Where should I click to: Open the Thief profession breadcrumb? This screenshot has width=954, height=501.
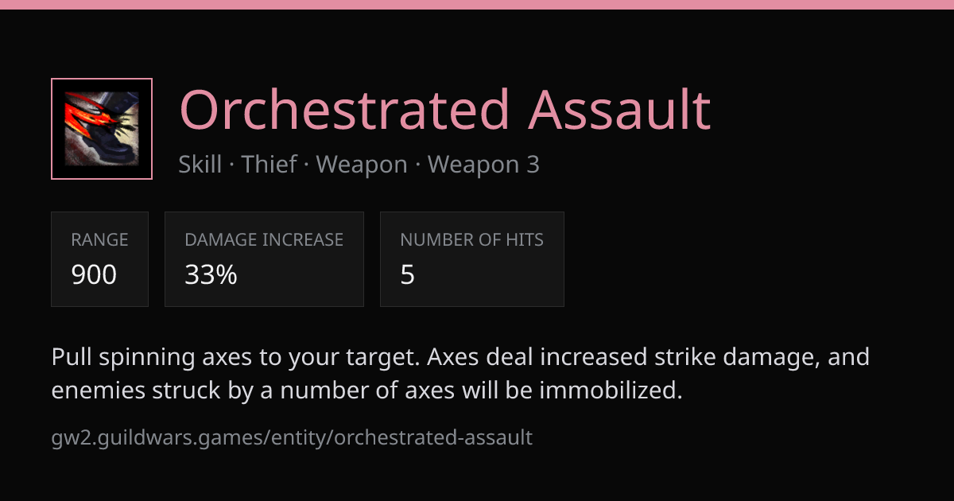pos(270,165)
